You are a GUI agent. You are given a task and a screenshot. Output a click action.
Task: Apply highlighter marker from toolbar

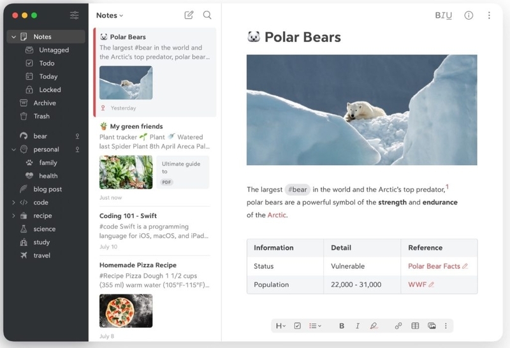click(x=374, y=326)
